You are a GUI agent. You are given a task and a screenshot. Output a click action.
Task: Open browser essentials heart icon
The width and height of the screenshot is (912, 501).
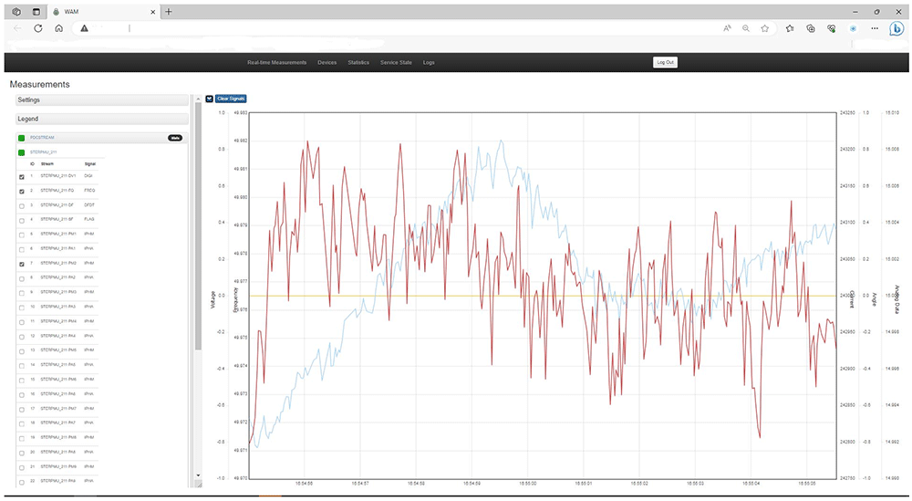click(x=832, y=28)
